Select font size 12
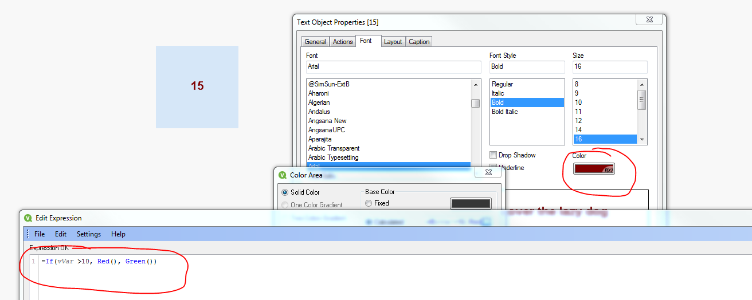The image size is (752, 300). 605,121
